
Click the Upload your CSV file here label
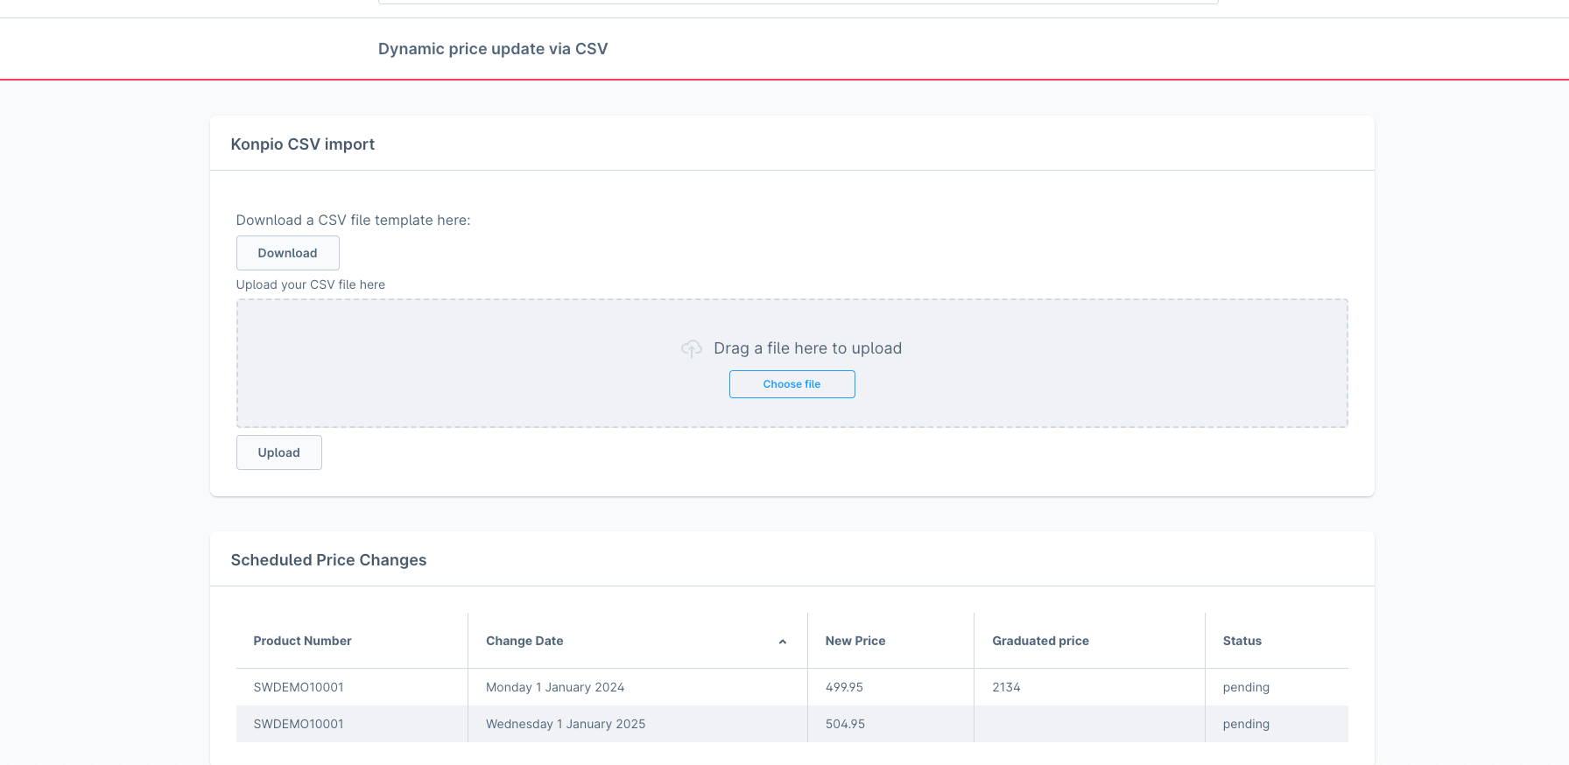click(x=311, y=284)
